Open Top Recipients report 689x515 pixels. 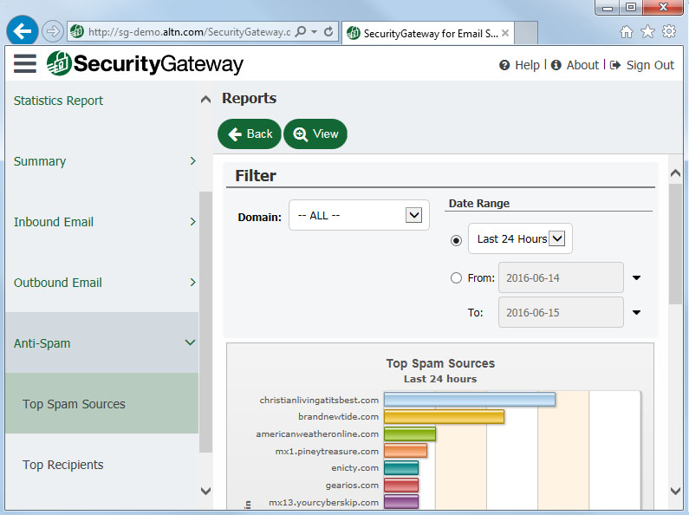point(63,465)
